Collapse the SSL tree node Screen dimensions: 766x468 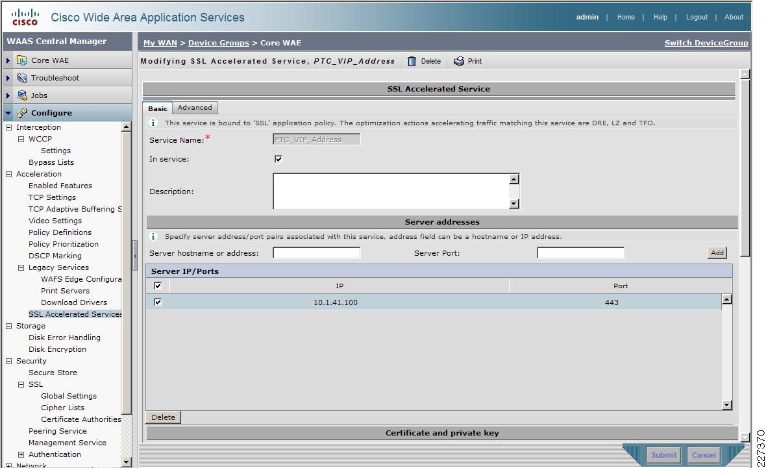21,384
